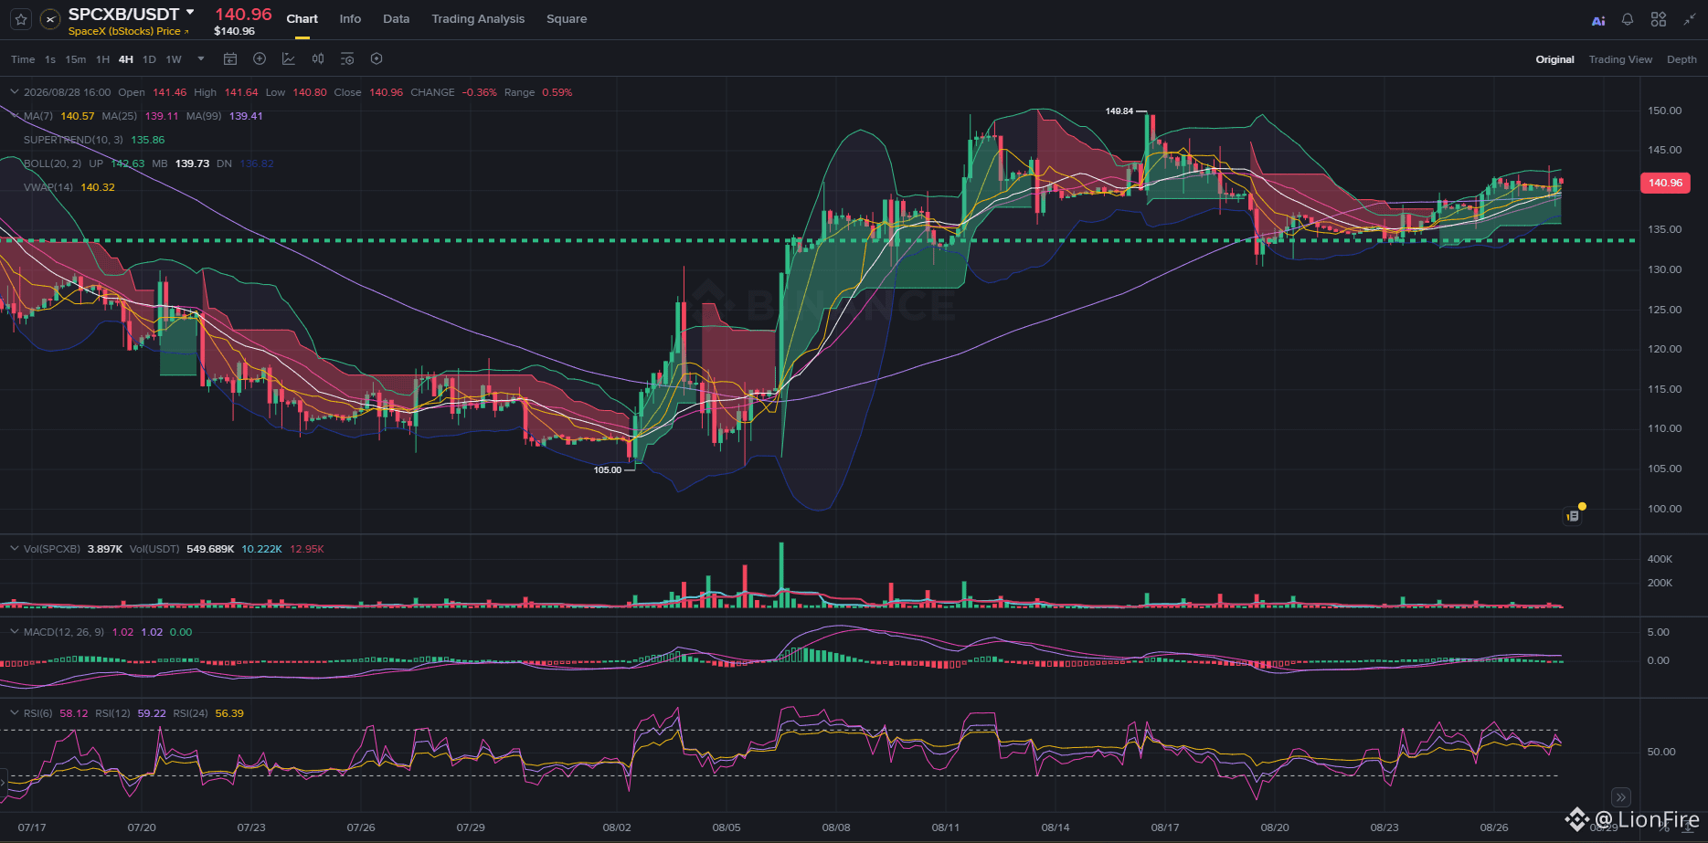Open the SpaceX (bStocks) Price link
The image size is (1708, 843).
pyautogui.click(x=129, y=31)
